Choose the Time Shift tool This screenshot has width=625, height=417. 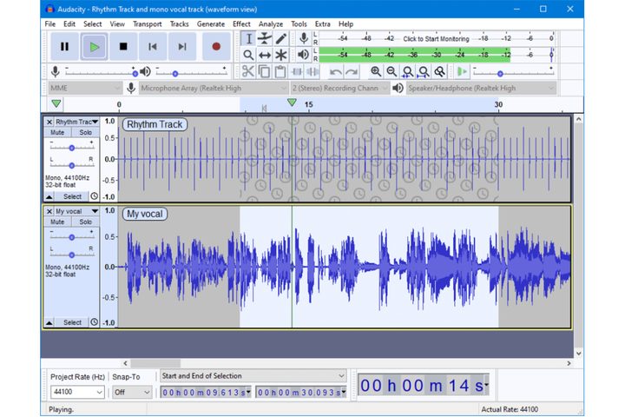coord(265,55)
